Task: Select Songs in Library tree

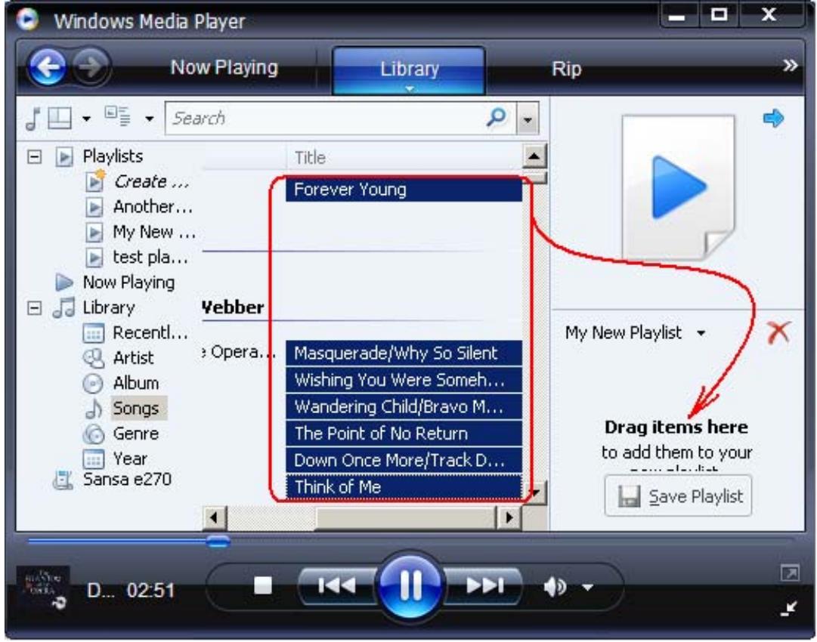Action: click(x=125, y=408)
